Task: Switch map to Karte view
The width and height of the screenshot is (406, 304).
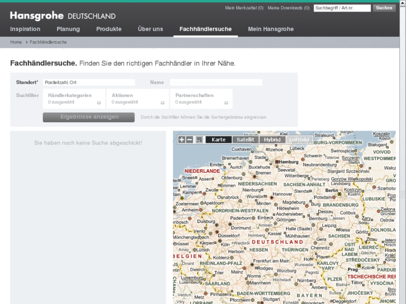Action: (218, 139)
